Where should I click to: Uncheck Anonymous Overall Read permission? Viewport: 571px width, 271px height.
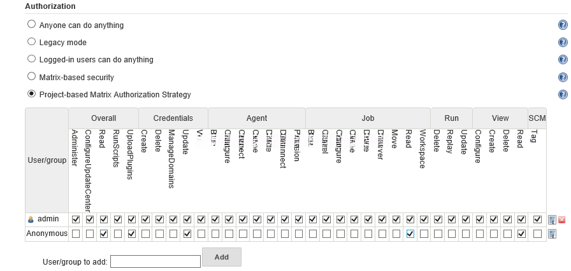coord(104,234)
